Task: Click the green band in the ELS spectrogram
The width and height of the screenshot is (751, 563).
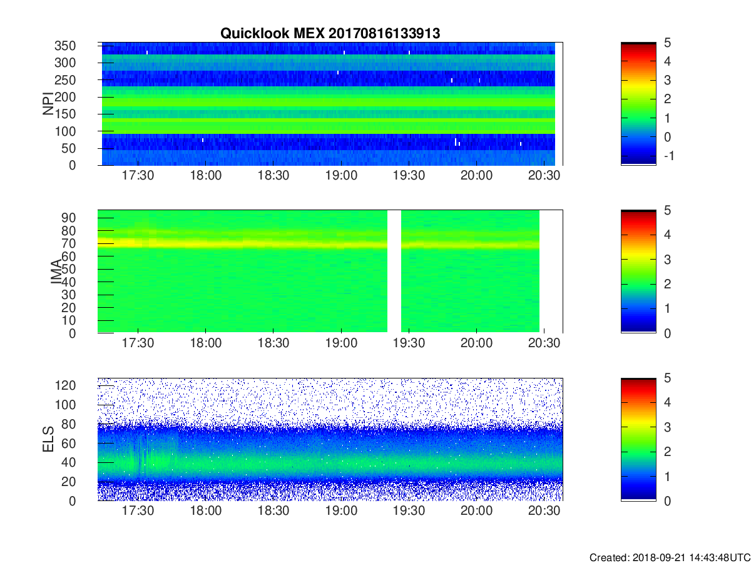Action: (330, 463)
